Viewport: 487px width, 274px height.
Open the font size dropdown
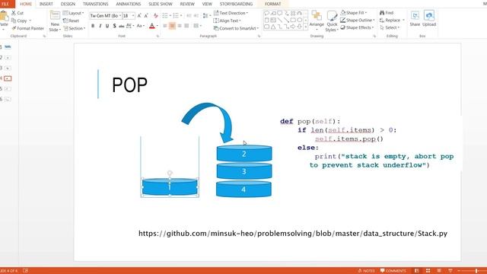pos(133,15)
